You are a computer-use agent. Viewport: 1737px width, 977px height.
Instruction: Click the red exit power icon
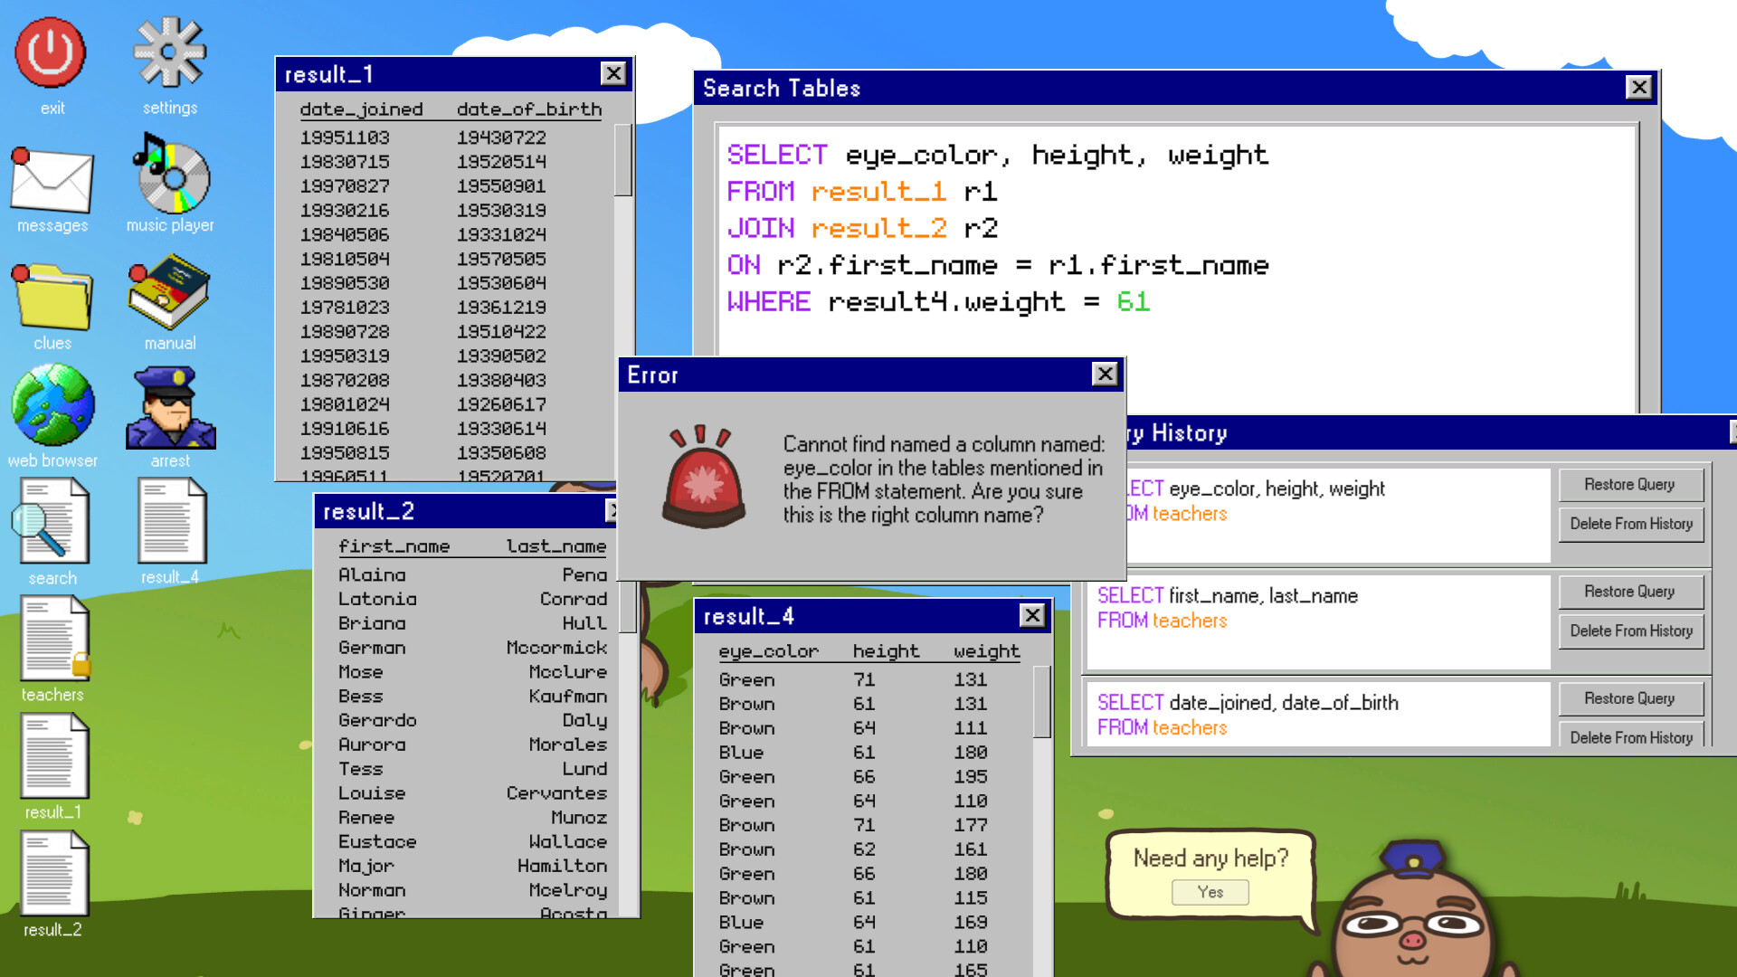pyautogui.click(x=52, y=54)
